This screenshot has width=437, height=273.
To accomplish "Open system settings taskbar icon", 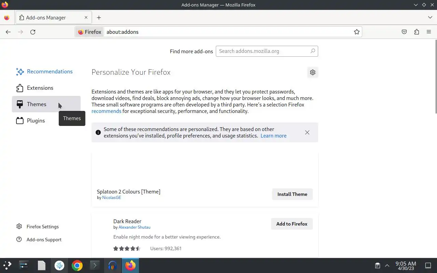I will (x=24, y=265).
